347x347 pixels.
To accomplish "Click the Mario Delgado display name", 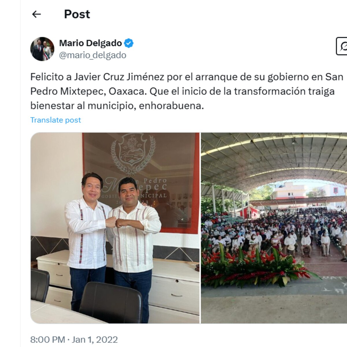I will click(x=91, y=43).
